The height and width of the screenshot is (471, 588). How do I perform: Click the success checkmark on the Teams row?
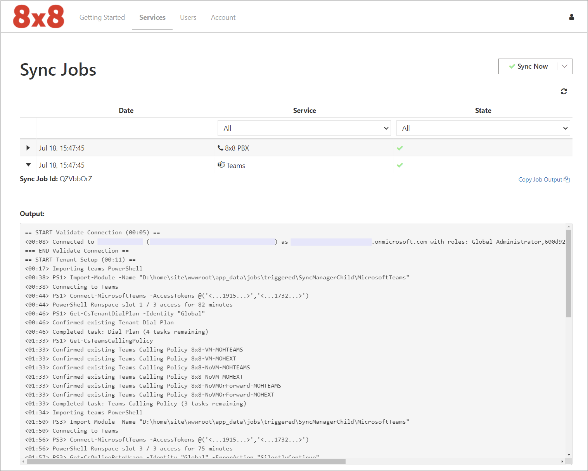coord(400,165)
